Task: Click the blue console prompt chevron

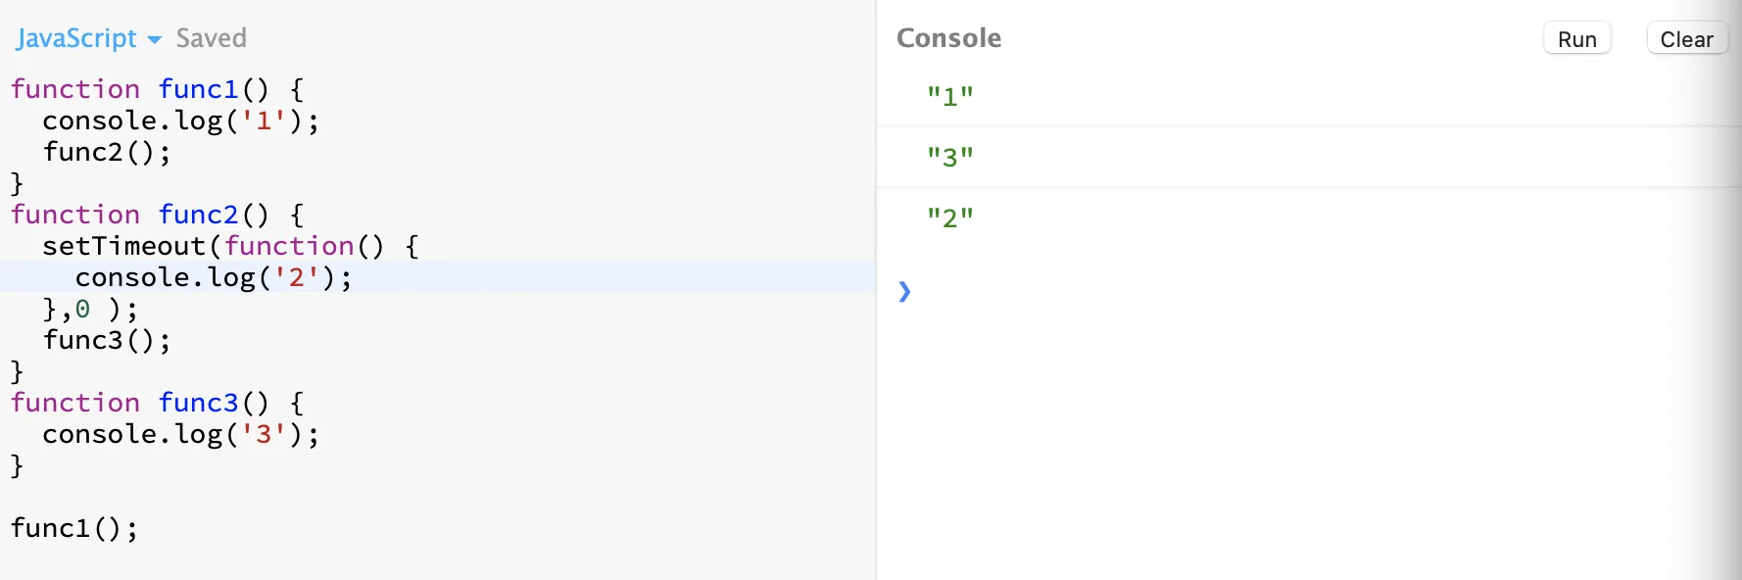Action: pyautogui.click(x=904, y=291)
